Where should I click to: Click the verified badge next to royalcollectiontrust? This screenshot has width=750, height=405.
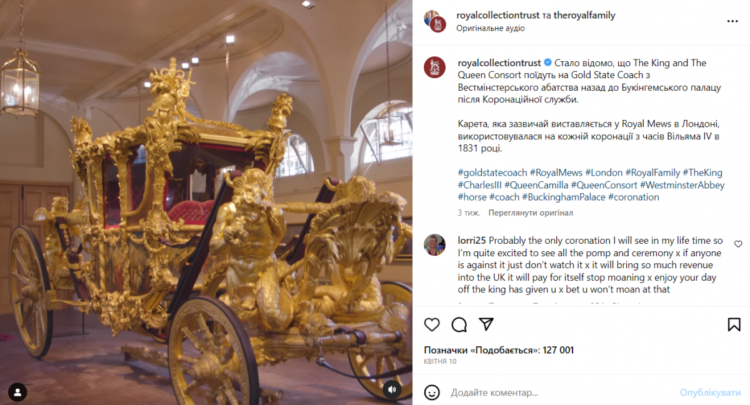547,63
